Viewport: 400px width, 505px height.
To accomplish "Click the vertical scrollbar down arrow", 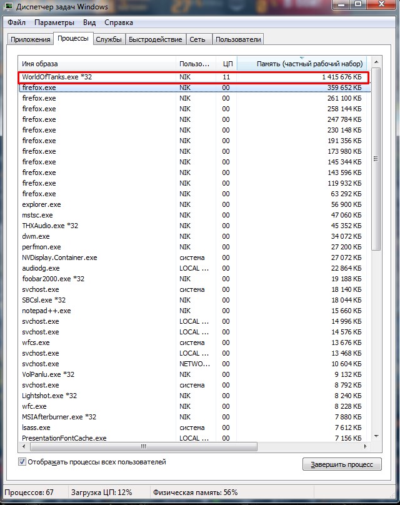I will 376,436.
